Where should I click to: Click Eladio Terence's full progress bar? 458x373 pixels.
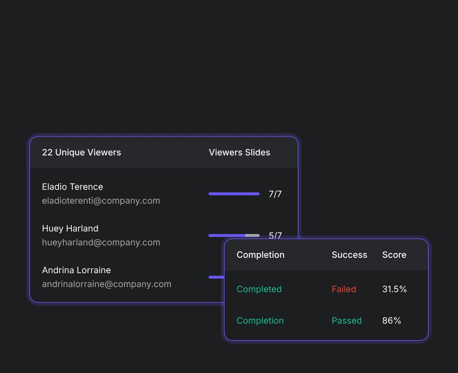(x=234, y=194)
